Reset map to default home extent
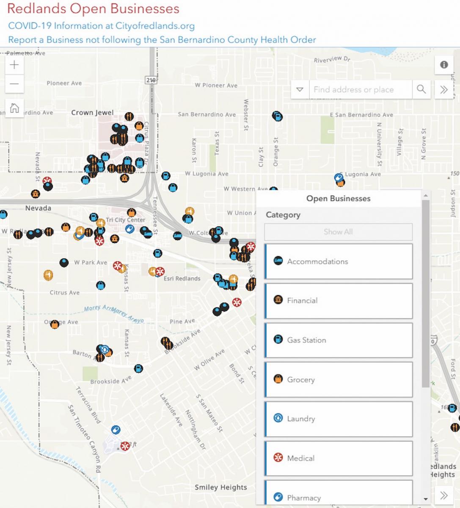This screenshot has height=508, width=460. point(14,108)
